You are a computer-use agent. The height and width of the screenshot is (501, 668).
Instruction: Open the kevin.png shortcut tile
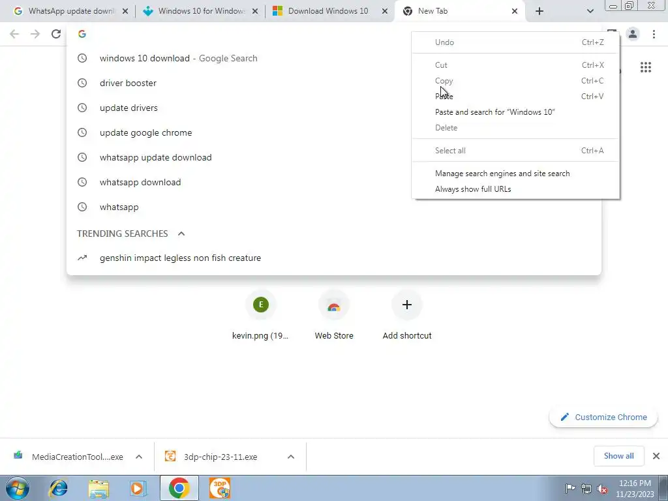tap(260, 315)
